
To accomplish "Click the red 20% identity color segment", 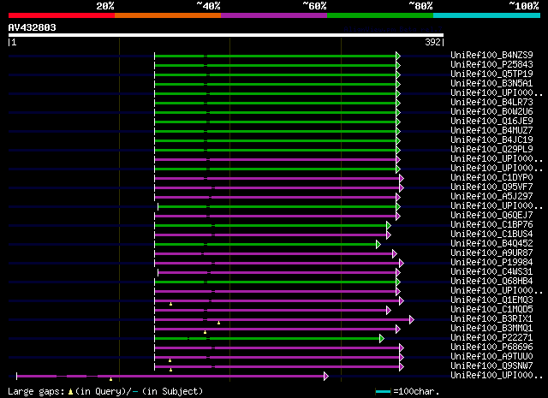I will coord(62,15).
